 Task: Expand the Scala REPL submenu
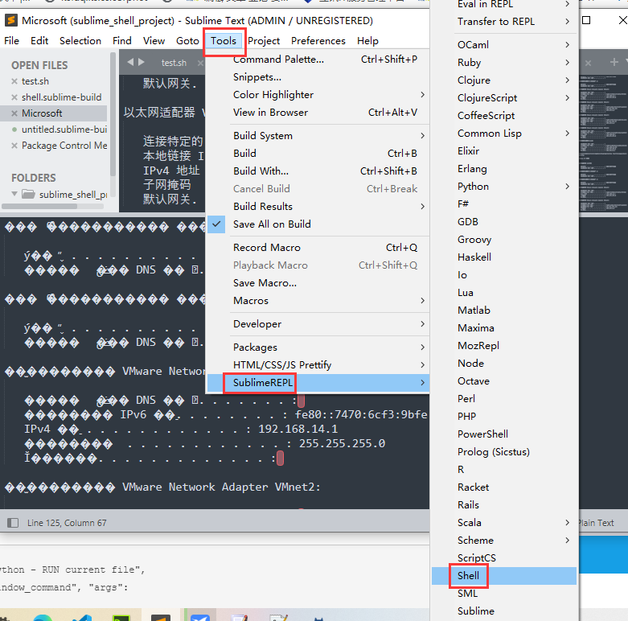coord(504,522)
